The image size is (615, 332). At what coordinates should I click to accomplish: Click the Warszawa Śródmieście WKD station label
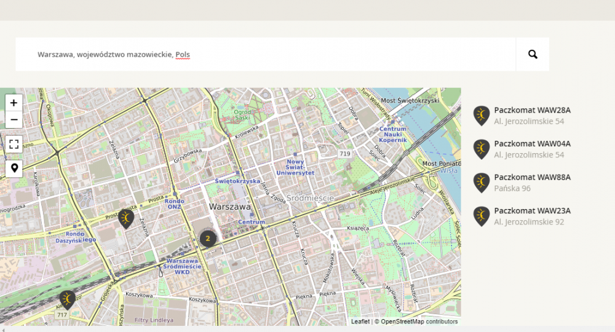182,267
